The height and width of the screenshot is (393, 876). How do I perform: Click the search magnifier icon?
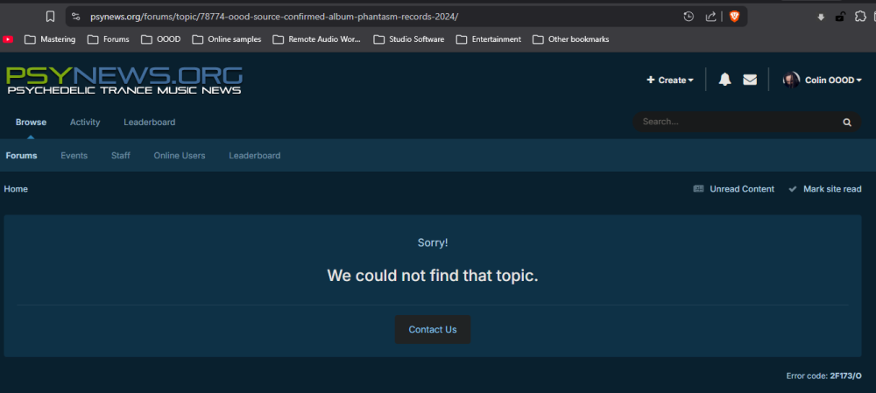click(x=847, y=123)
